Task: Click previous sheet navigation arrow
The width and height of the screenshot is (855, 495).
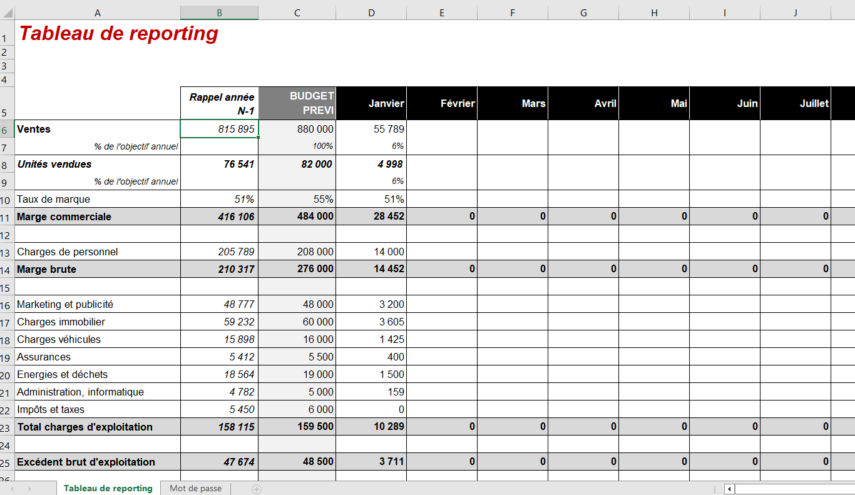Action: 13,489
